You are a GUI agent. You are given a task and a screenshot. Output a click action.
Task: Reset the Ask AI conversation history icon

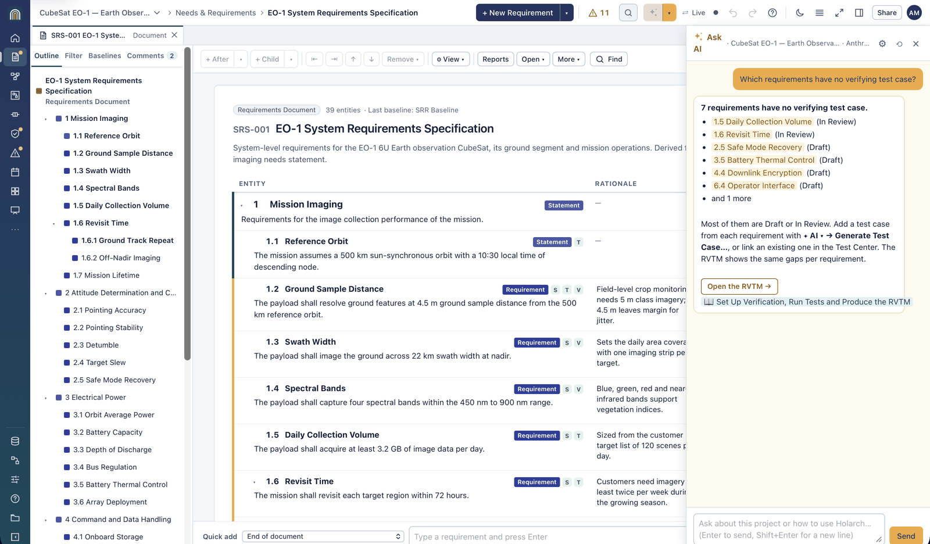point(899,44)
